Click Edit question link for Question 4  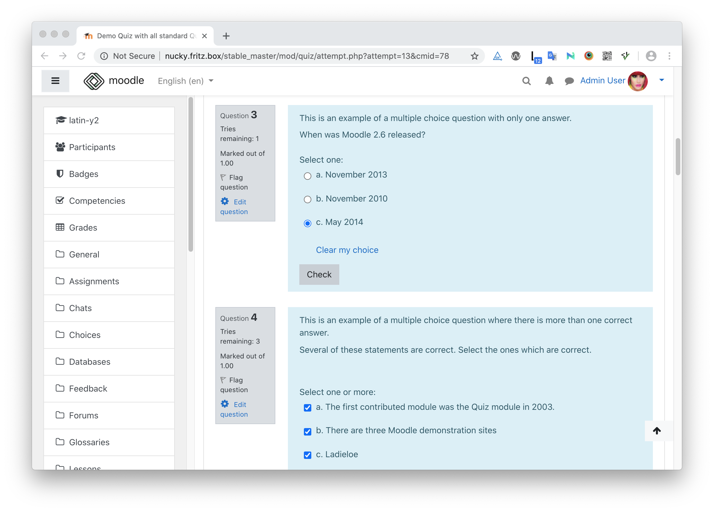tap(234, 409)
